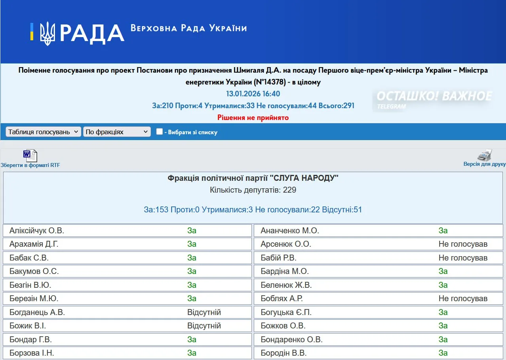Click deputy name 'Бородін В.В.'
The width and height of the screenshot is (506, 360).
(283, 353)
